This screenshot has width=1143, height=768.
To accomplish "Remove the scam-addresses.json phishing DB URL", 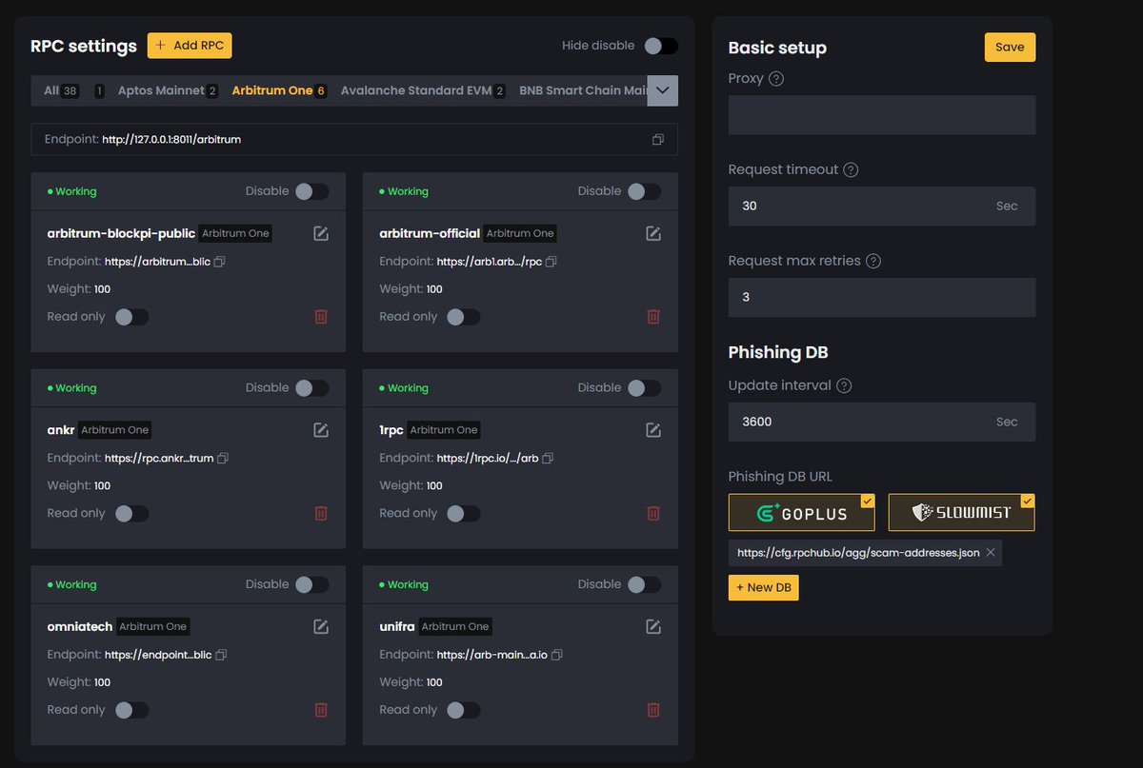I will coord(989,552).
